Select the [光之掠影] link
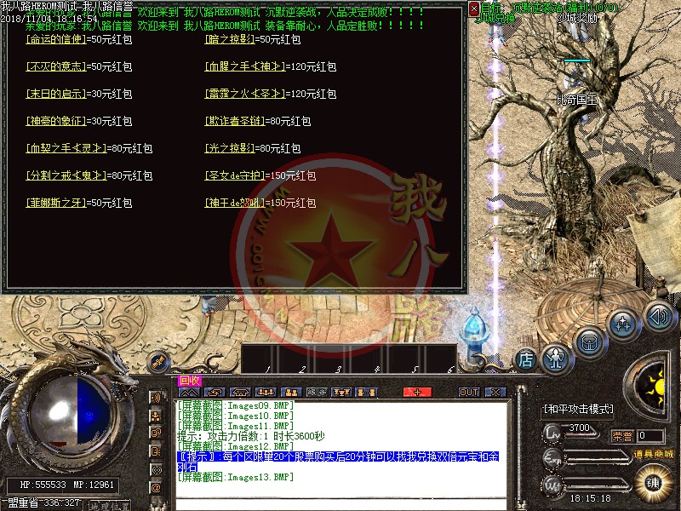Viewport: 681px width, 511px height. tap(230, 148)
